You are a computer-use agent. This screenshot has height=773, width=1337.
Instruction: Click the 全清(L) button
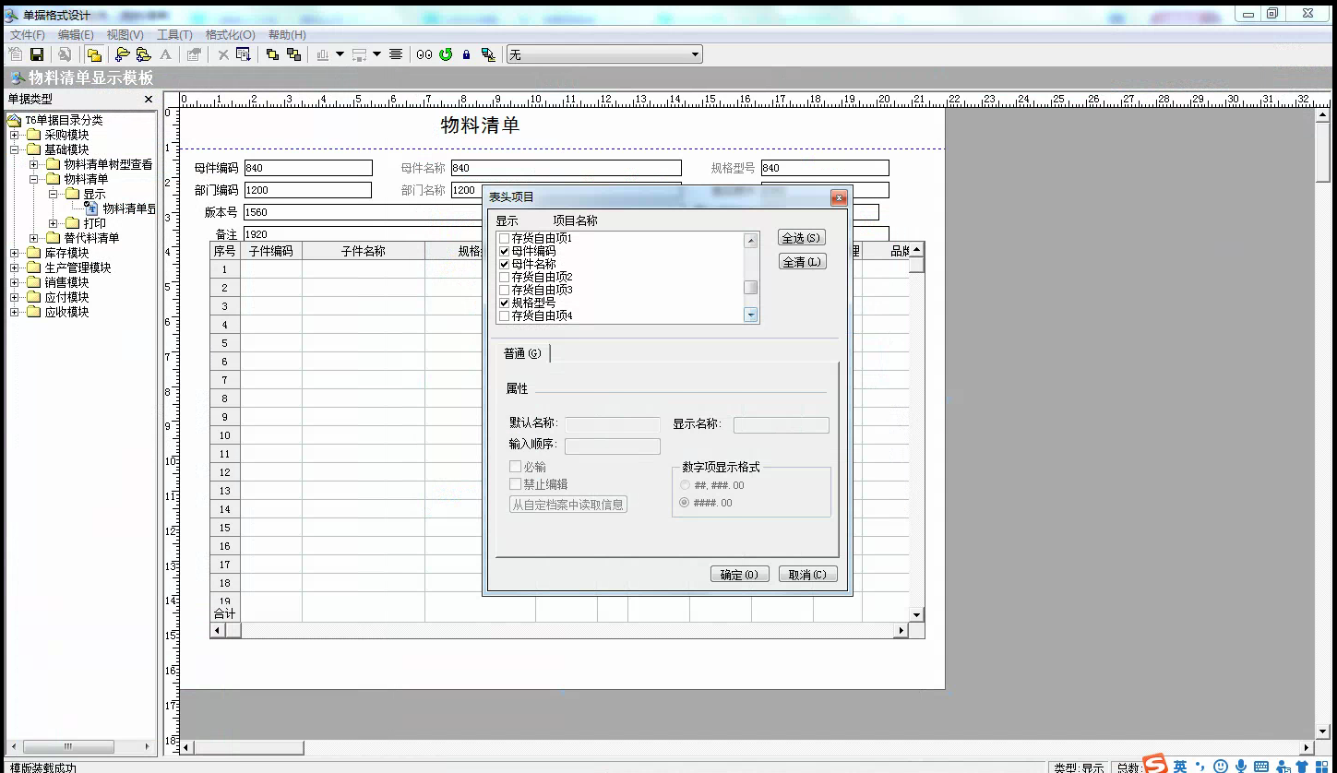tap(801, 262)
